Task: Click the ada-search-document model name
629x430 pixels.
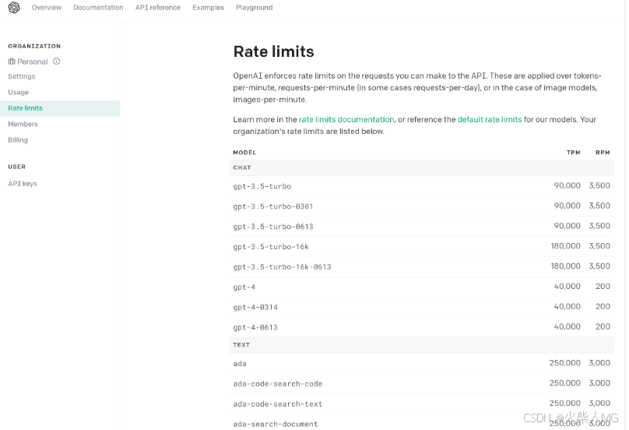Action: point(276,424)
